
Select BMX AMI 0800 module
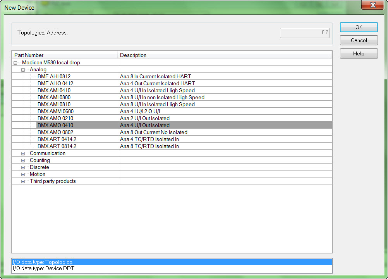[x=54, y=97]
